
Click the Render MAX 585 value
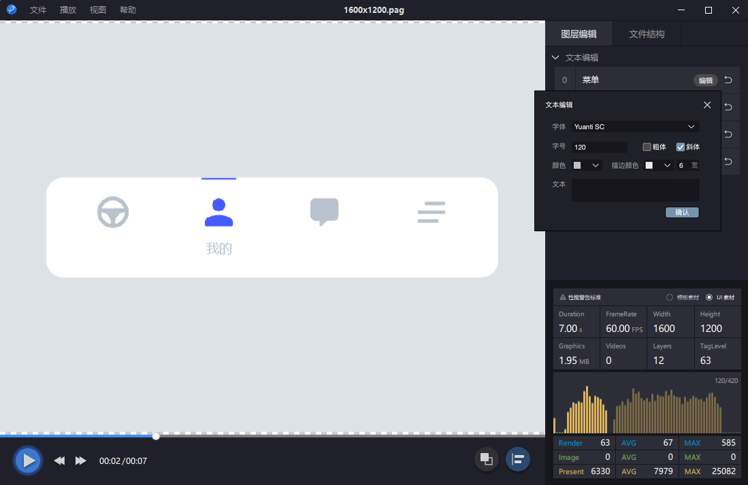pyautogui.click(x=728, y=443)
